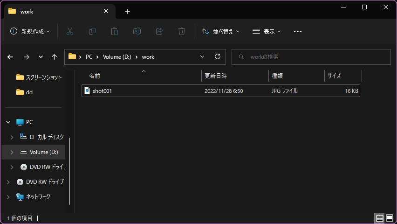Click PC in the address breadcrumb

pyautogui.click(x=89, y=57)
